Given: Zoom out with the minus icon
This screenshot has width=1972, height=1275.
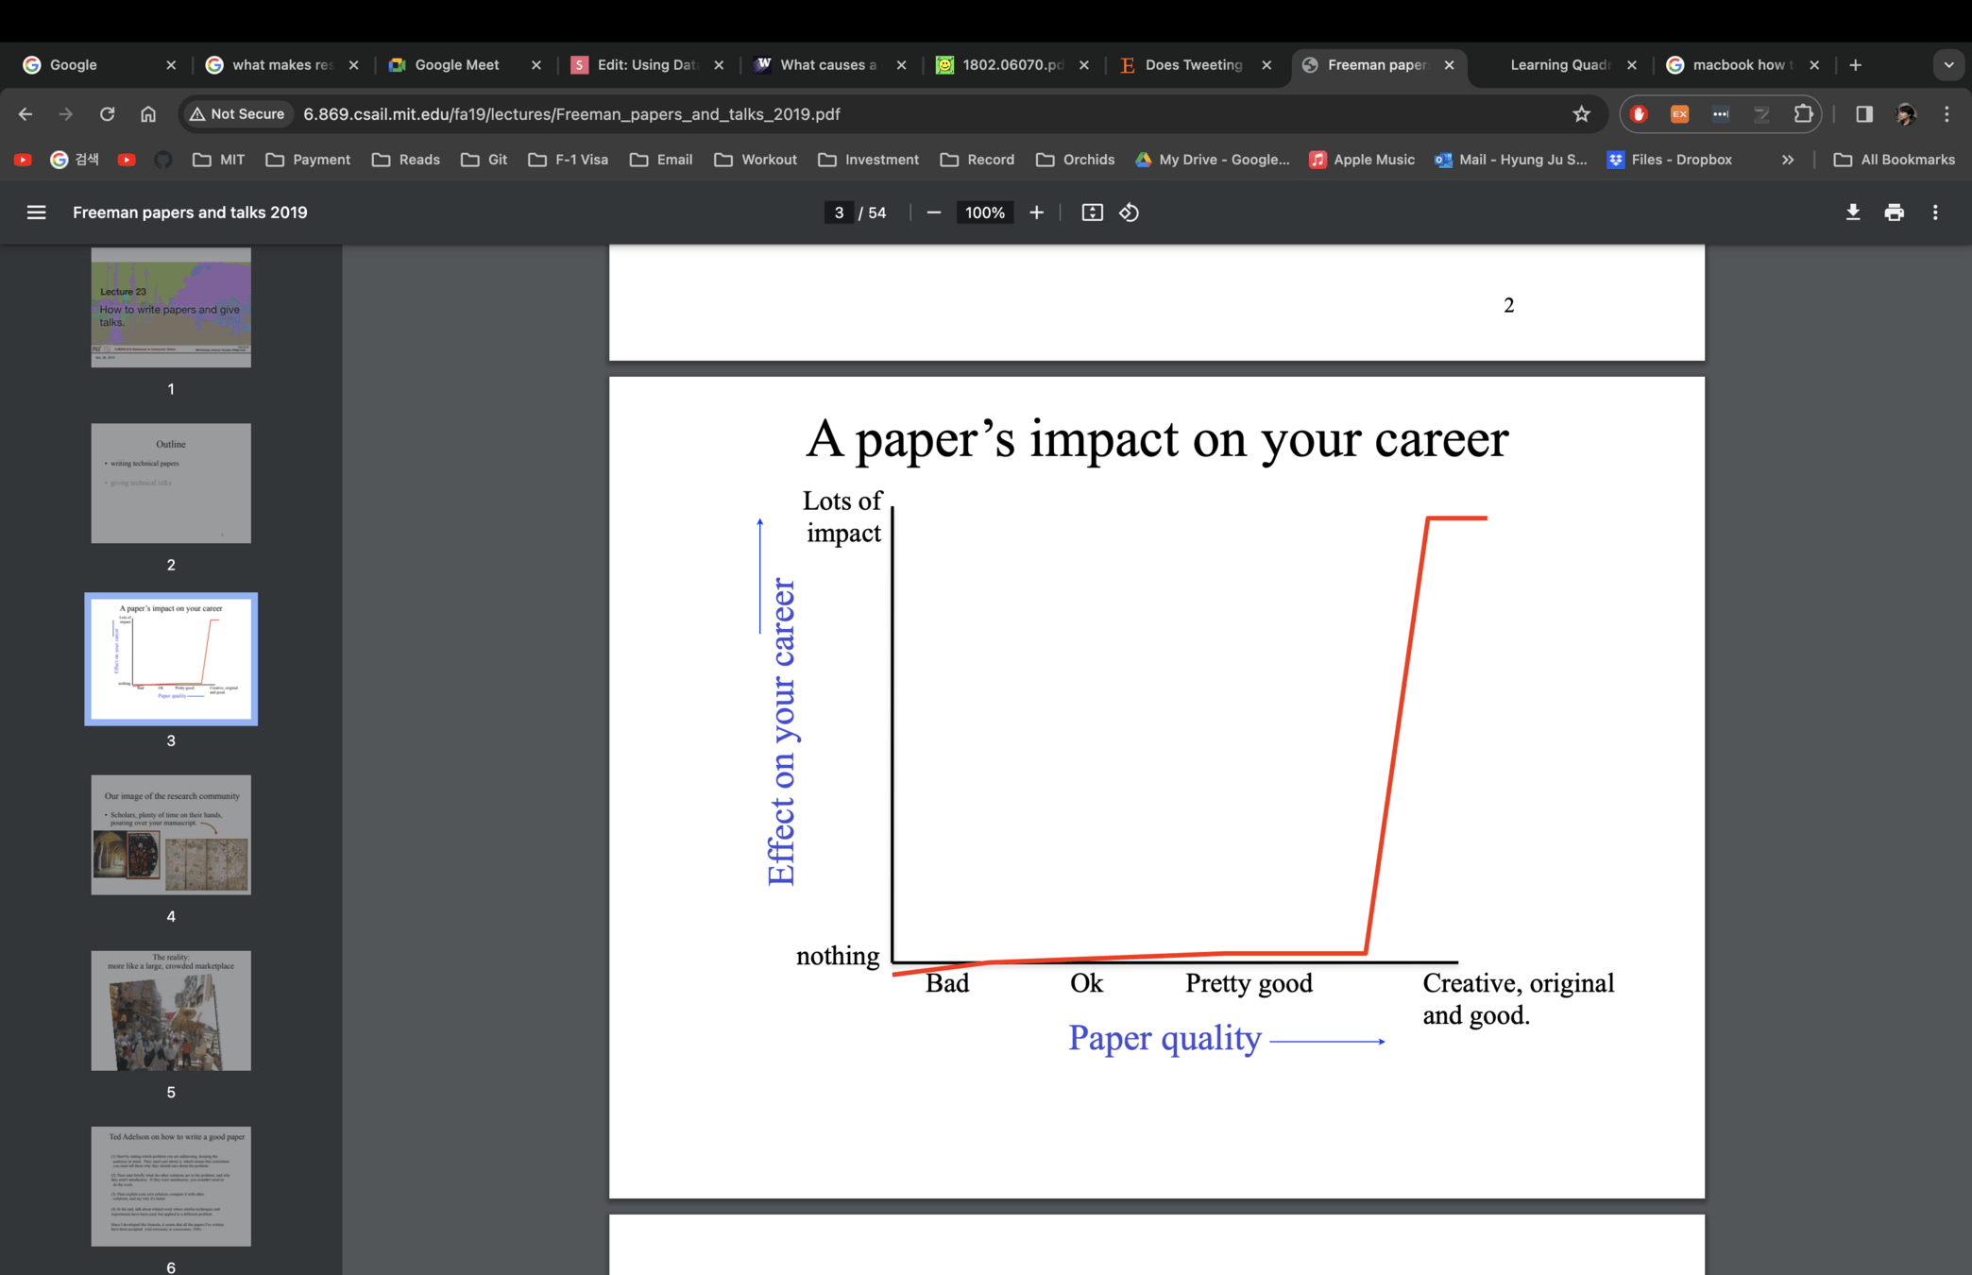Looking at the screenshot, I should [x=933, y=212].
